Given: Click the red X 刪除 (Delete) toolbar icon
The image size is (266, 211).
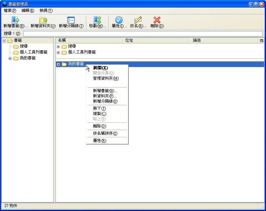Looking at the screenshot, I should [157, 20].
